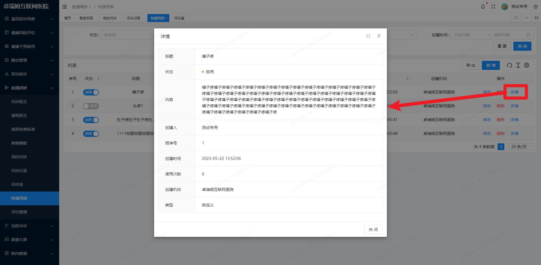Viewport: 541px width, 265px height.
Task: Refresh the page using the tab bar refresh icon
Action: pyautogui.click(x=516, y=18)
